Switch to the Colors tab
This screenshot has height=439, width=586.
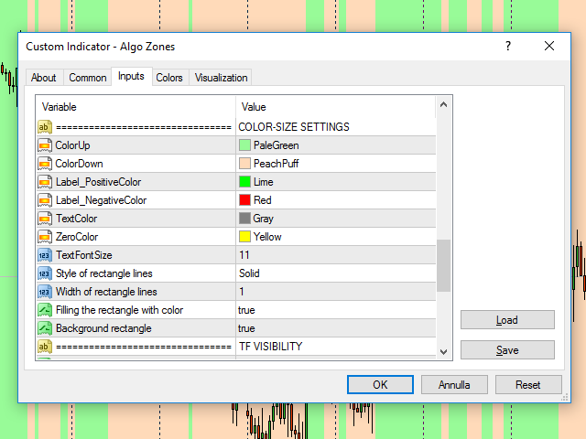(x=169, y=78)
